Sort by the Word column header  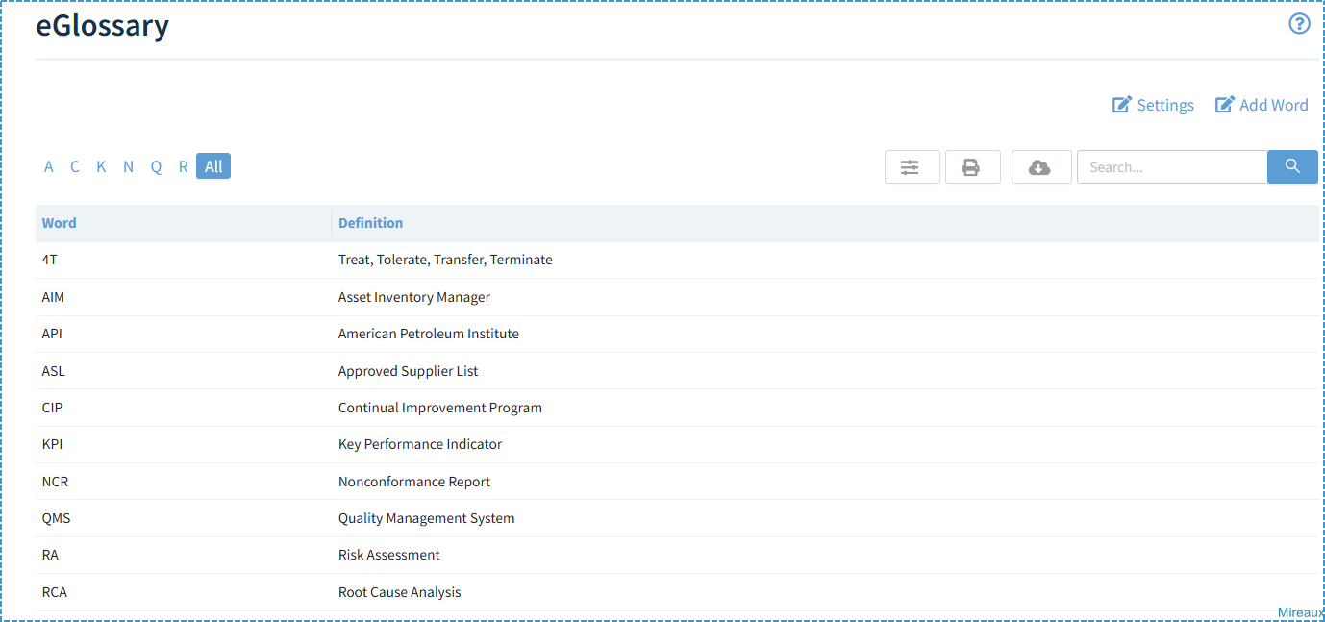point(59,223)
